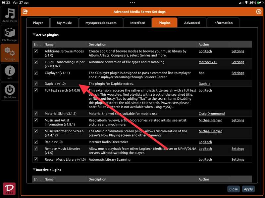265x198 pixels.
Task: Uncheck the CDplayer plugin checkbox
Action: [x=36, y=73]
